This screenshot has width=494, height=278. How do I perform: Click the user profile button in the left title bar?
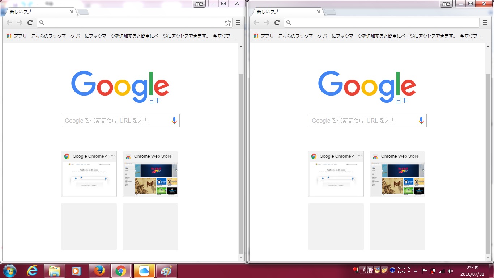(x=199, y=4)
